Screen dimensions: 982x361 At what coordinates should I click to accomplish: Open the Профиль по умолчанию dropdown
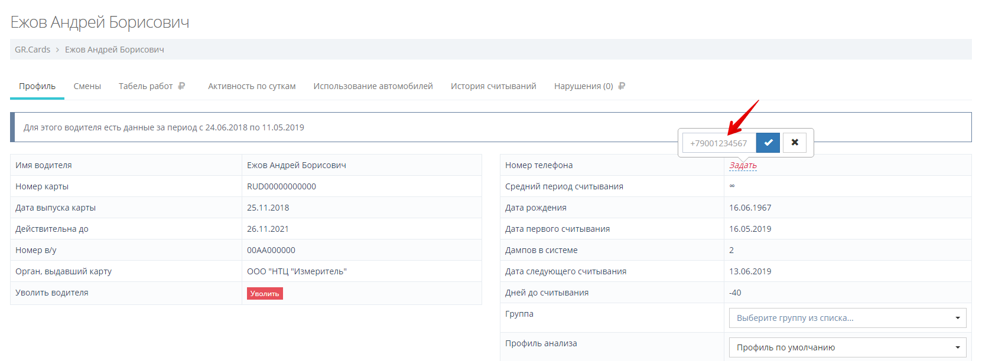pyautogui.click(x=848, y=347)
